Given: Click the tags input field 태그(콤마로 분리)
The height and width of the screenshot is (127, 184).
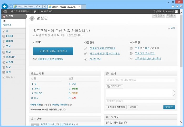Looking at the screenshot, I should click(x=140, y=101).
